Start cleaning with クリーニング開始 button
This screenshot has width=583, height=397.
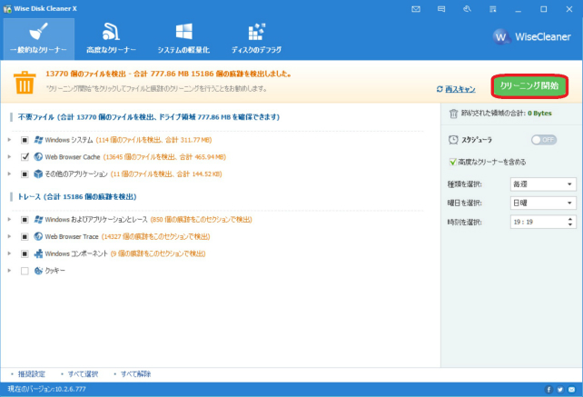530,84
